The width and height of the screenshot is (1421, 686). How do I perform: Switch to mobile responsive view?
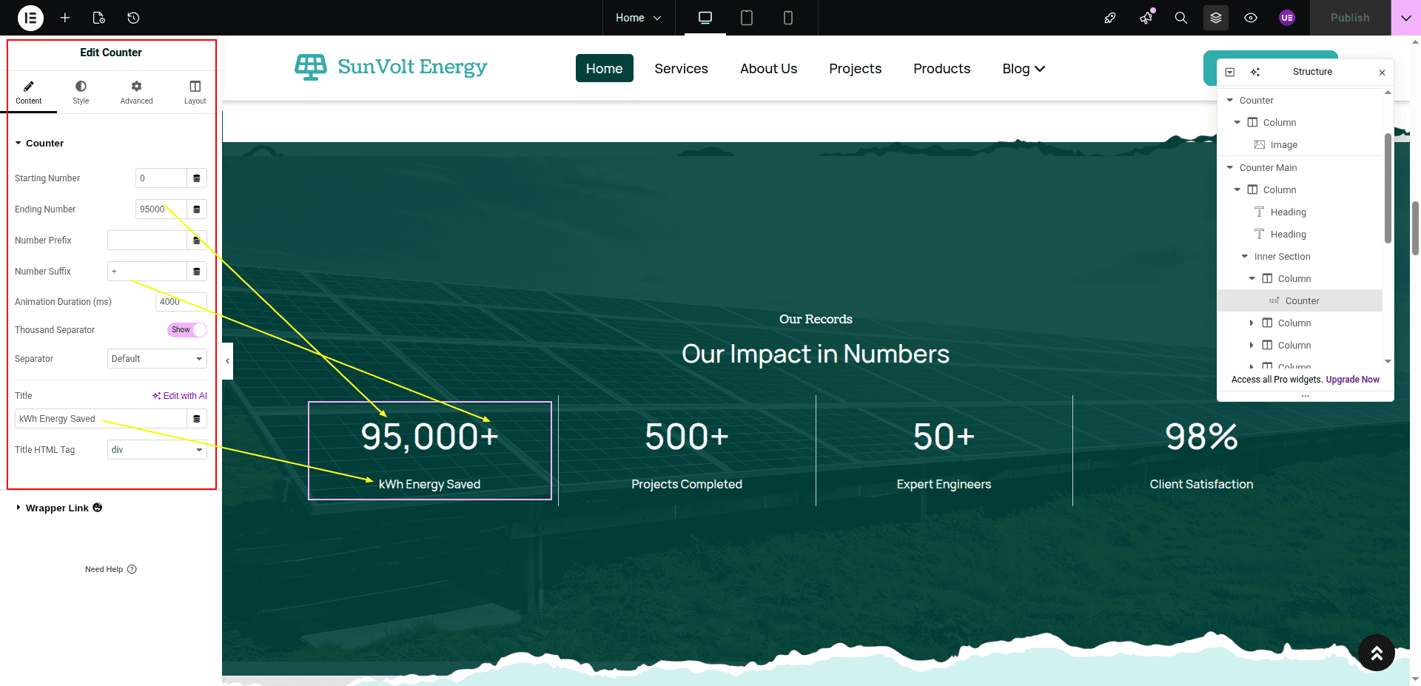click(x=787, y=18)
